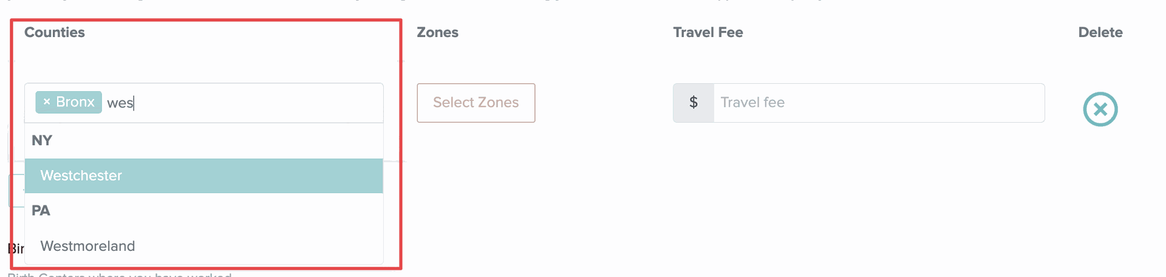The height and width of the screenshot is (277, 1166).
Task: Click empty space inside the Counties tag box
Action: pyautogui.click(x=255, y=103)
